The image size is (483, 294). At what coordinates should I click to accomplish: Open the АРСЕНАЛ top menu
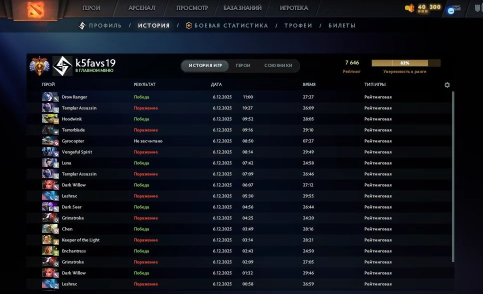tap(141, 8)
